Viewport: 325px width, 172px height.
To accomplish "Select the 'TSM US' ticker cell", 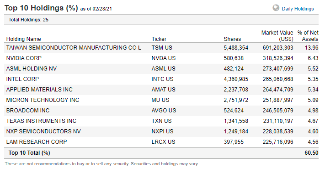I will 162,48.
